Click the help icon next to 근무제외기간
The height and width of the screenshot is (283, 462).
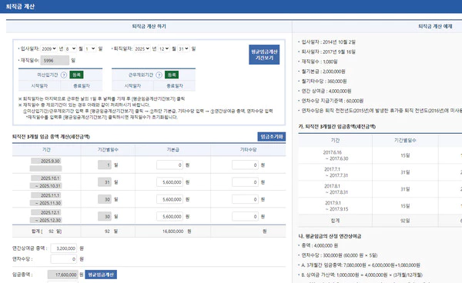(x=159, y=75)
